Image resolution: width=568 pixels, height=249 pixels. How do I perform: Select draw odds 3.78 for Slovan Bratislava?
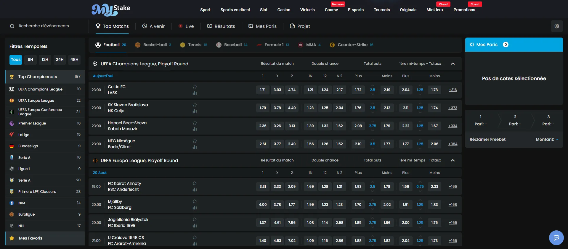(277, 108)
